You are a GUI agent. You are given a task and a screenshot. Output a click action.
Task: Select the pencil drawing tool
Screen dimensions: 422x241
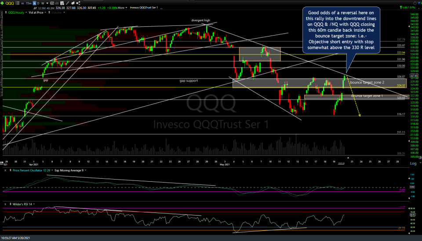[x=67, y=3]
